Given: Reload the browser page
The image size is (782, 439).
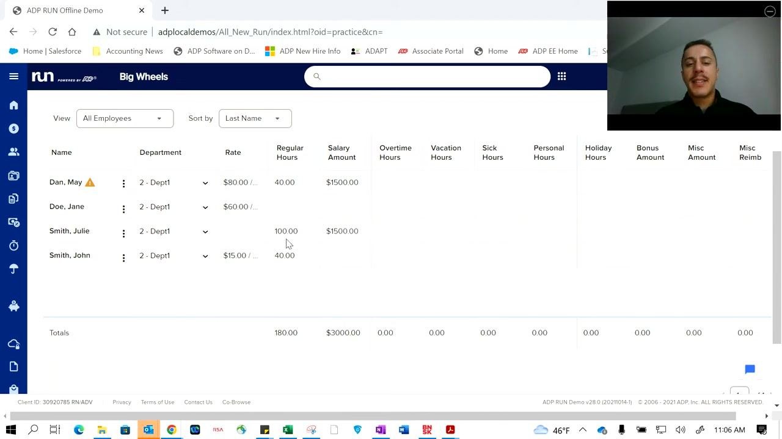Looking at the screenshot, I should point(53,32).
